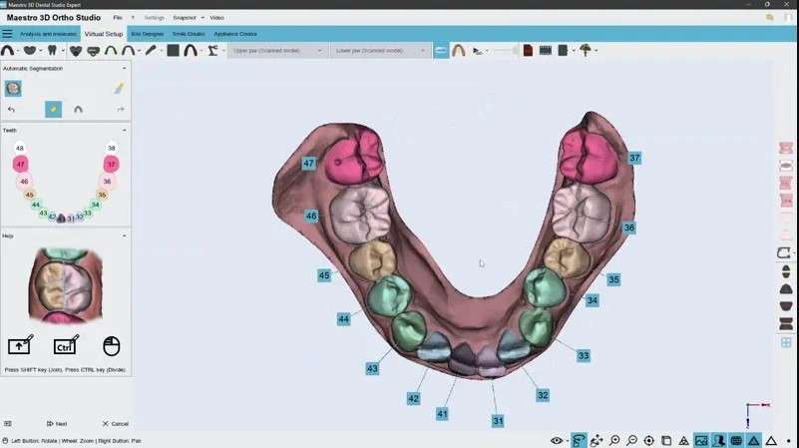Screen dimensions: 799x448
Task: Switch to the Smile Studio tab
Action: click(x=188, y=34)
